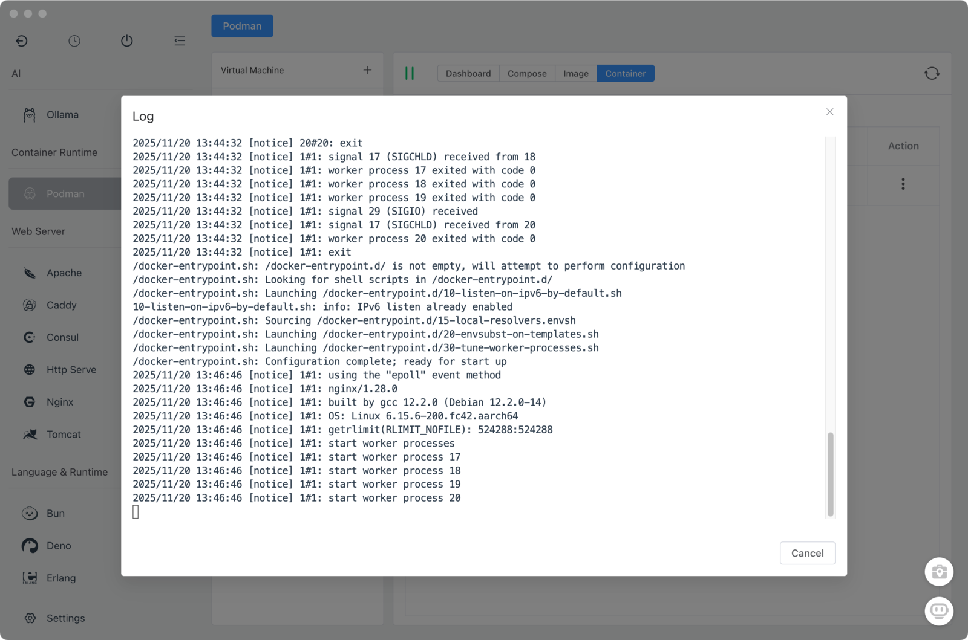Open the Compose tab
Image resolution: width=968 pixels, height=640 pixels.
click(x=527, y=73)
